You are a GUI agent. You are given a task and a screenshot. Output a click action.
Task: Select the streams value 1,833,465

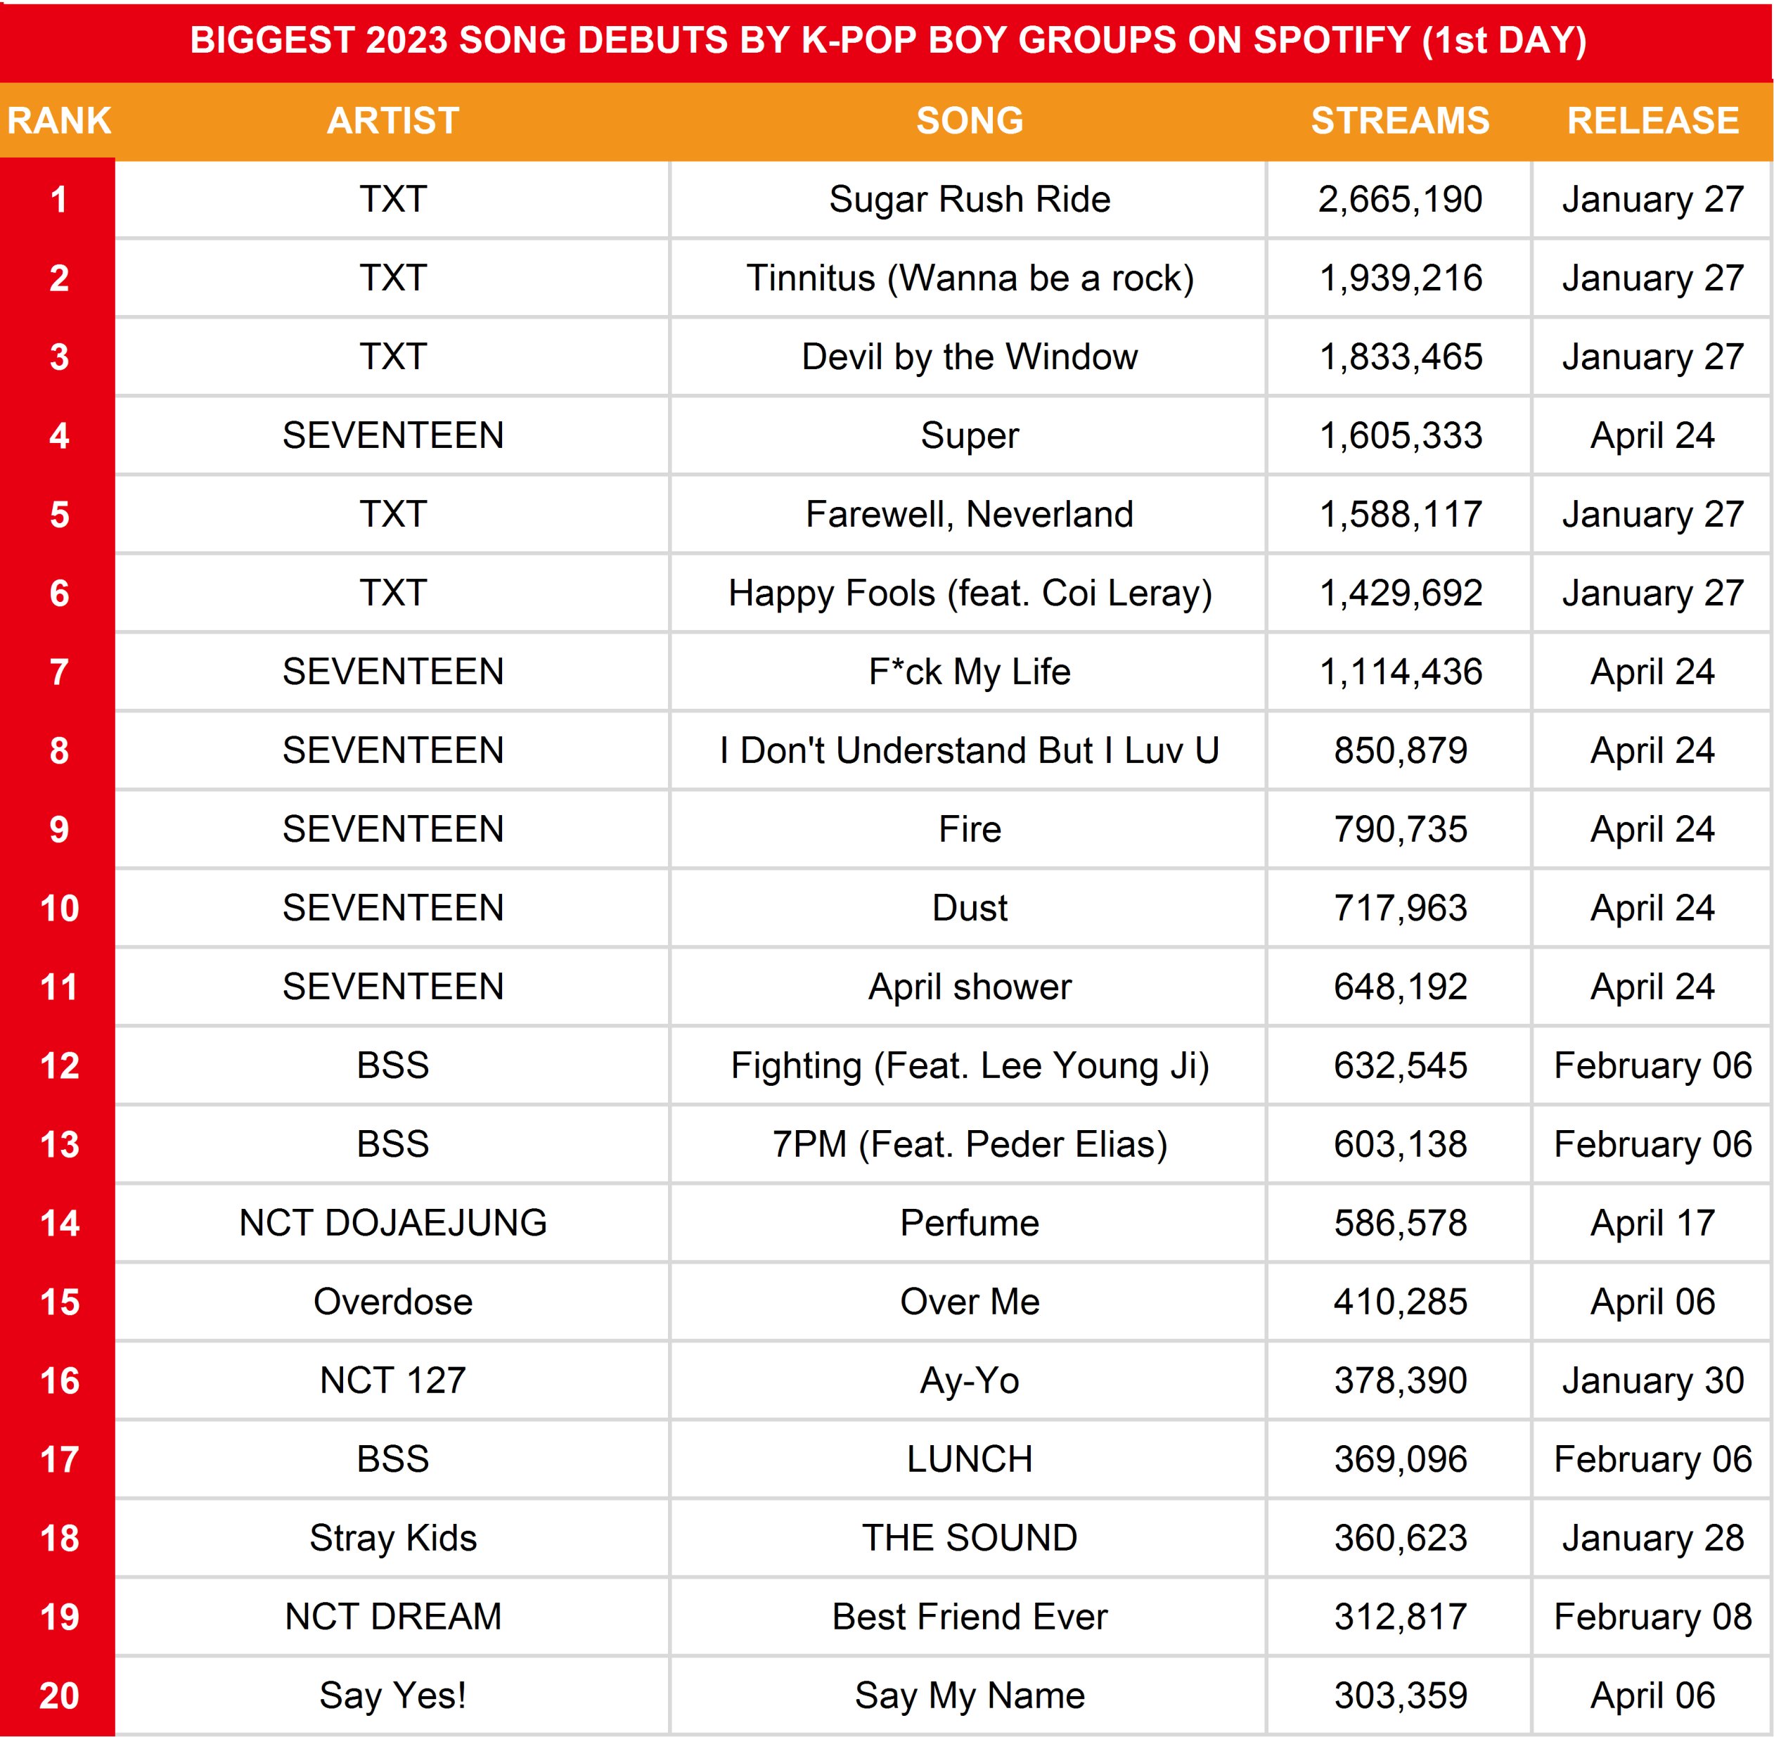(1400, 357)
